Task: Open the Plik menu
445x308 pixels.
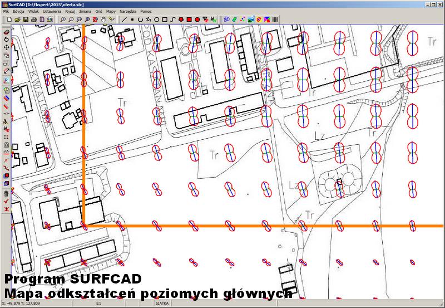Action: (x=6, y=11)
